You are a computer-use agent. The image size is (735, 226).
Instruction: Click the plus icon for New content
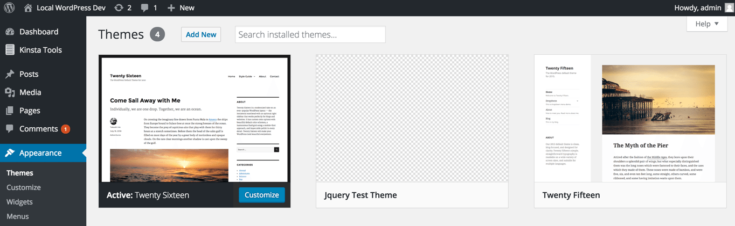point(171,8)
